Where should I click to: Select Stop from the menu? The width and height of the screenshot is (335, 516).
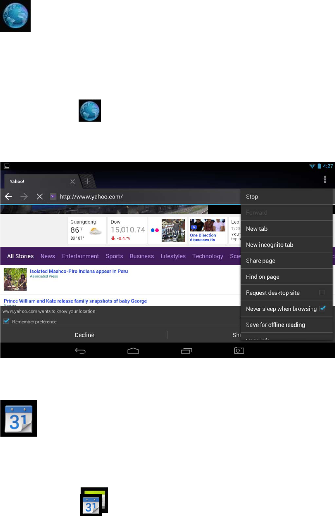tap(286, 197)
